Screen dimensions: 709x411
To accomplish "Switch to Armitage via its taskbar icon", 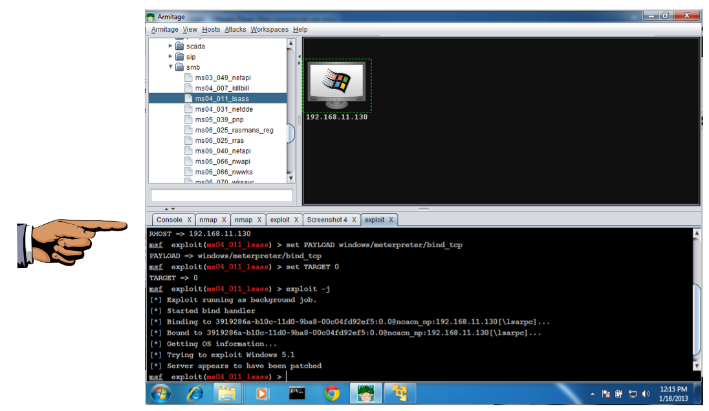I will 365,394.
